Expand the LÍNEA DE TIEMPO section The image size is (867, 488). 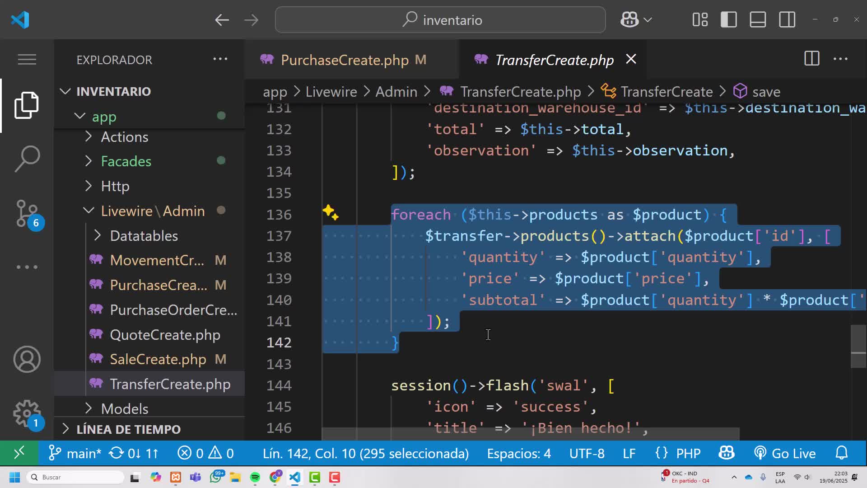[128, 429]
